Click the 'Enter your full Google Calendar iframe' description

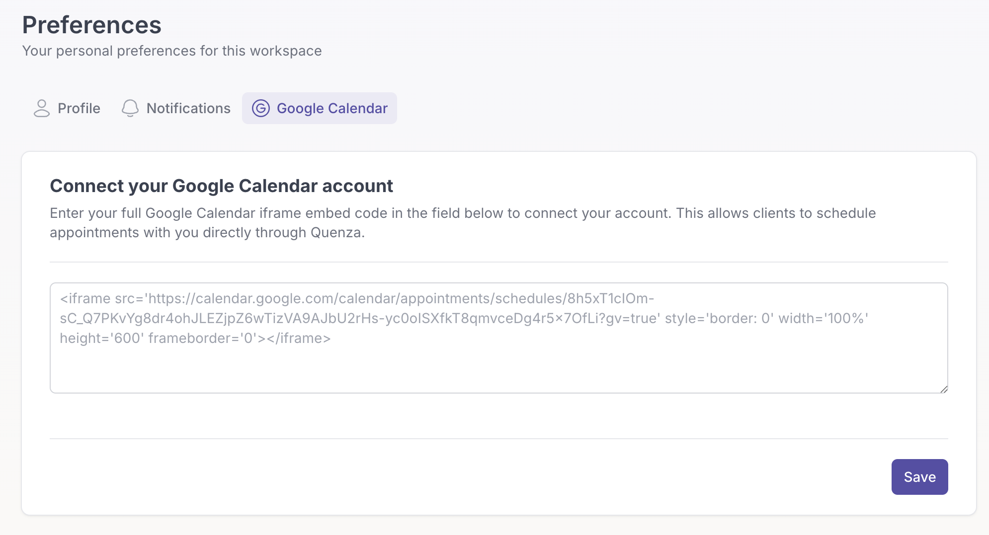click(463, 223)
